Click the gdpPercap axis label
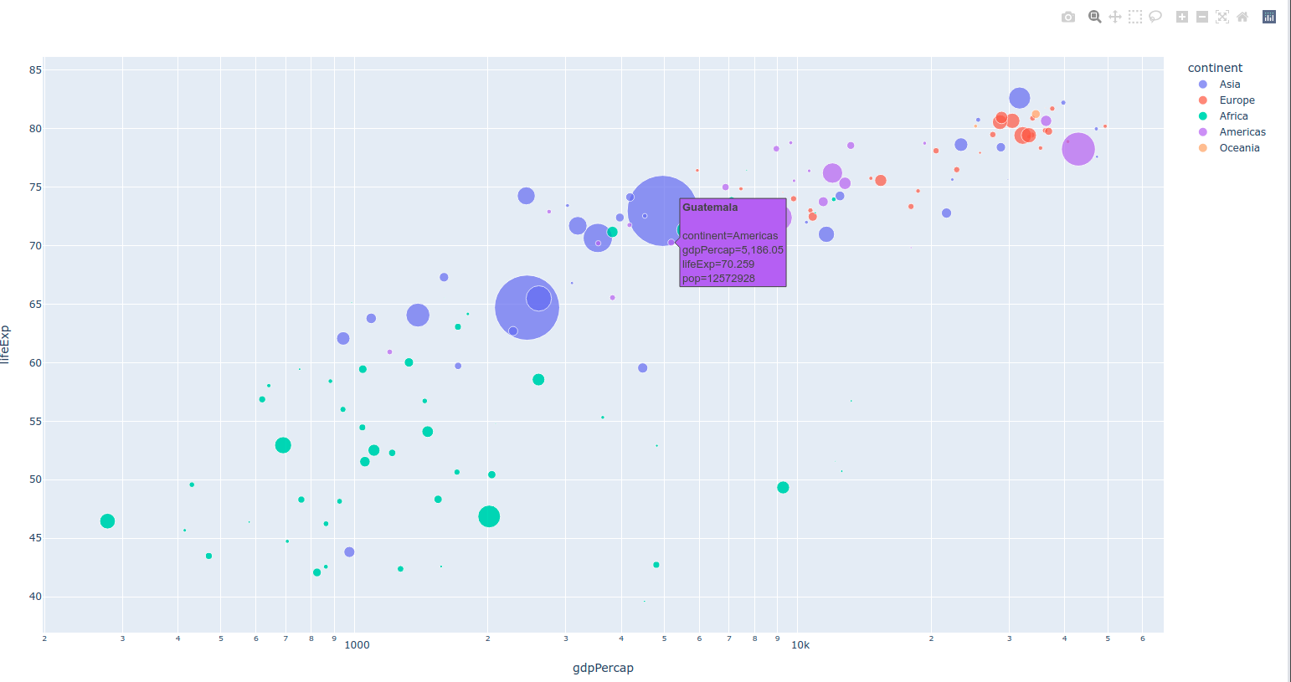1291x682 pixels. tap(603, 667)
